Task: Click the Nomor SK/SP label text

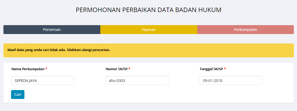Action: pos(117,69)
